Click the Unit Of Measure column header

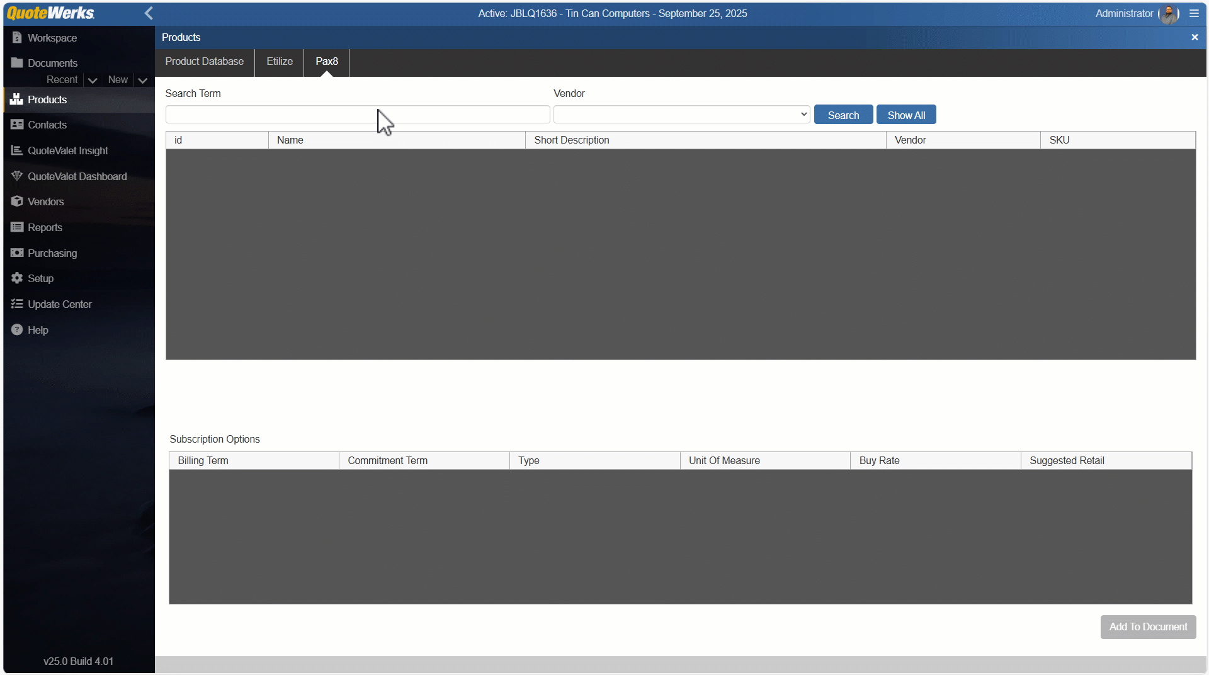coord(765,461)
